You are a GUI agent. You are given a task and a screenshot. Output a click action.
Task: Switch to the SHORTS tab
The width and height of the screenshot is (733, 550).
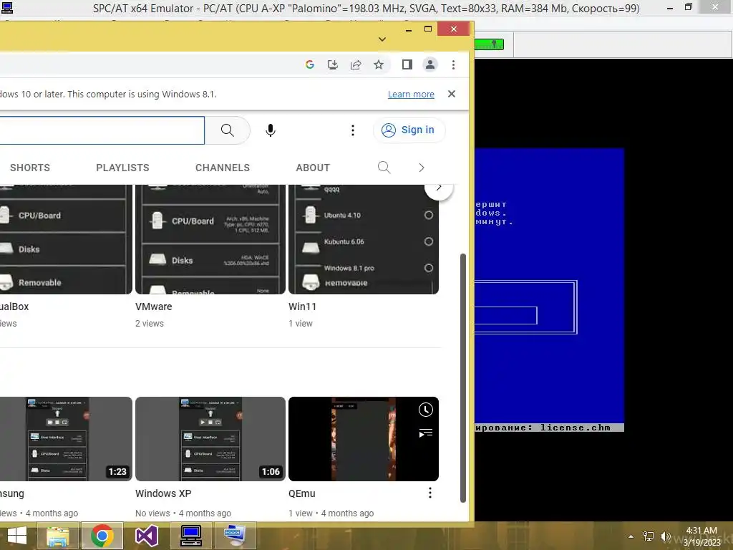[x=30, y=168]
